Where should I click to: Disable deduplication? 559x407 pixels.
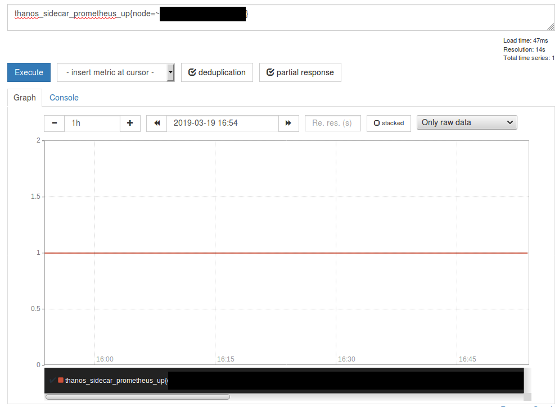tap(217, 72)
